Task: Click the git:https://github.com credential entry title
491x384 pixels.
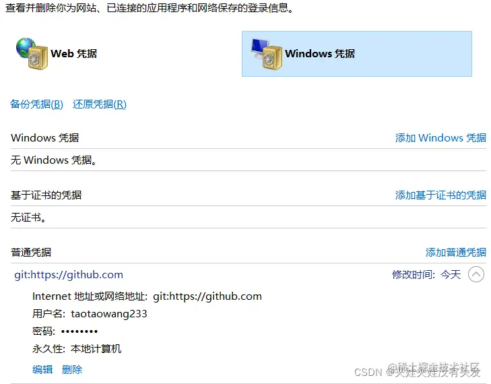Action: pos(69,275)
